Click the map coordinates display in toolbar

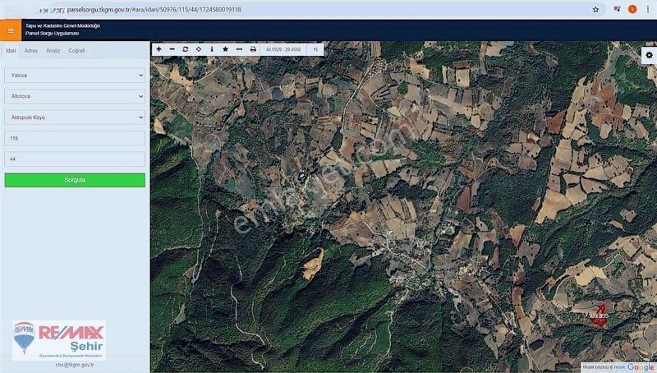(x=283, y=49)
